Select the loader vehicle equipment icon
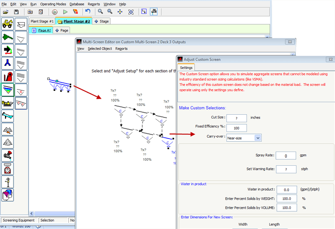335x229 pixels. (8, 24)
